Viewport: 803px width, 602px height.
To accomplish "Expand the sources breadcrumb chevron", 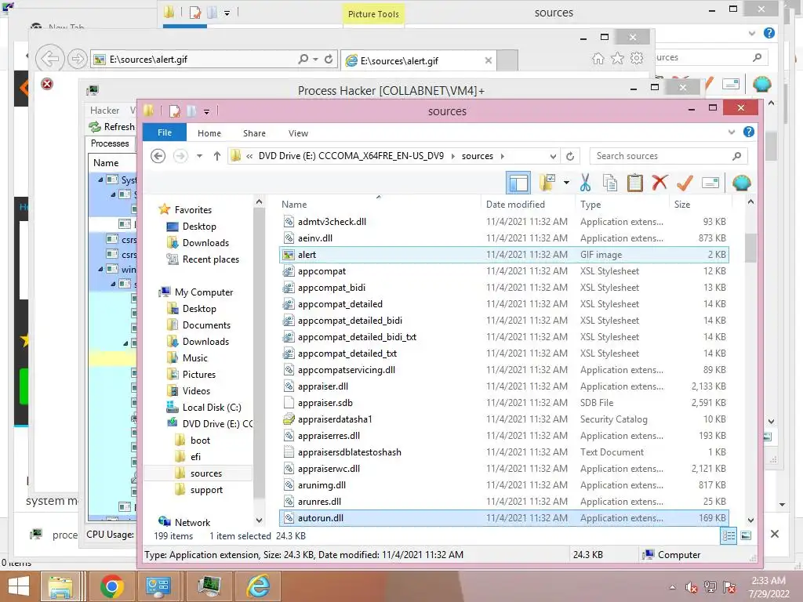I will click(502, 156).
